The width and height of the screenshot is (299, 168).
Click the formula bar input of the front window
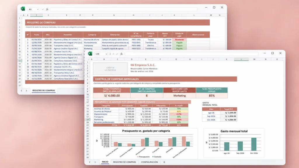tap(192, 54)
